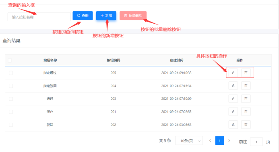Edit the 指定驳回 row

(x=233, y=86)
